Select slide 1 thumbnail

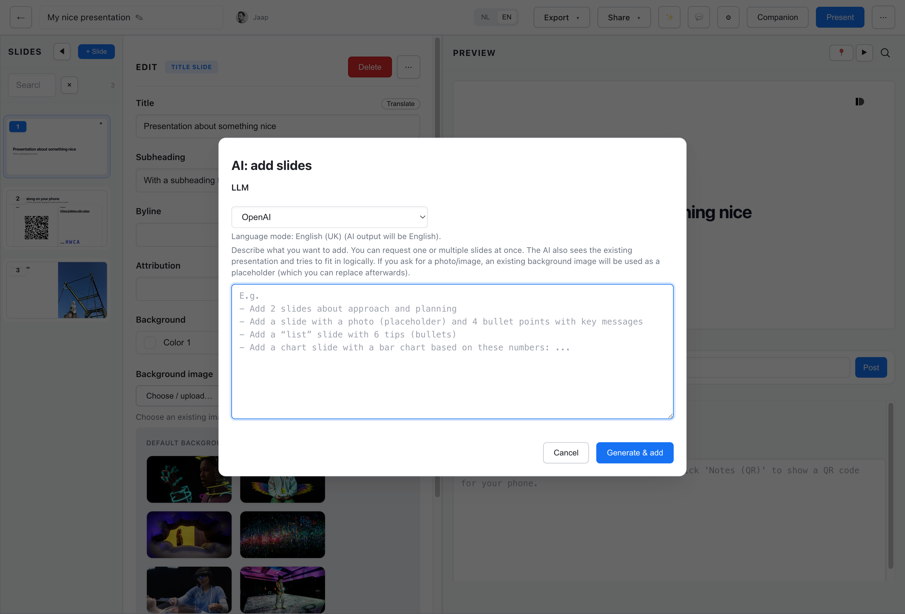pyautogui.click(x=57, y=147)
